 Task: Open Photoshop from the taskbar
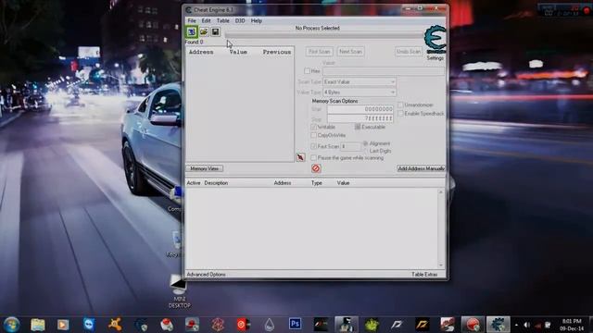tap(295, 324)
